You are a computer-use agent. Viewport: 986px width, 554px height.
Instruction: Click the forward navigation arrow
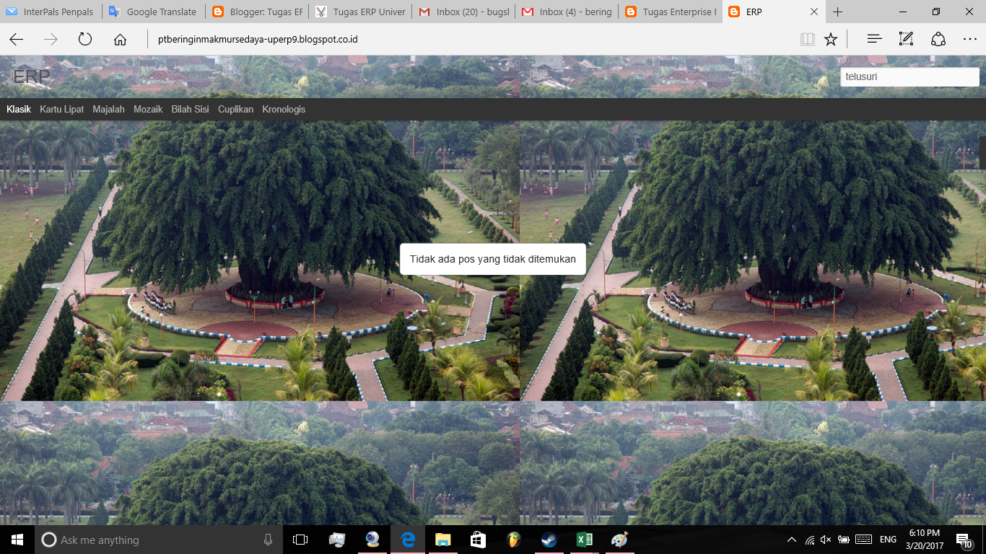tap(51, 40)
